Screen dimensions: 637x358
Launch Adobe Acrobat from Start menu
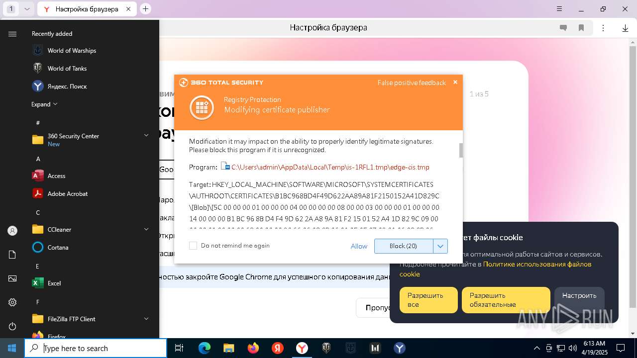point(67,193)
